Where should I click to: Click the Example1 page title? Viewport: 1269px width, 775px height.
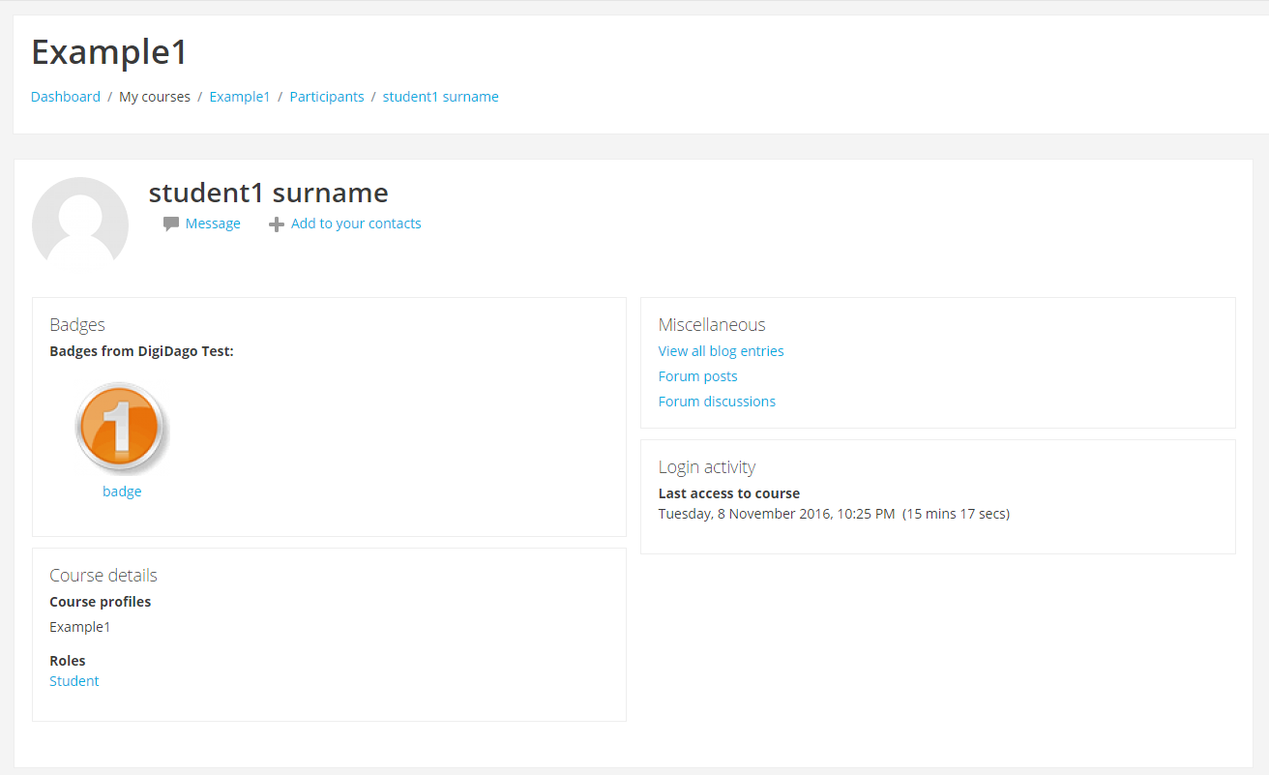pos(109,52)
